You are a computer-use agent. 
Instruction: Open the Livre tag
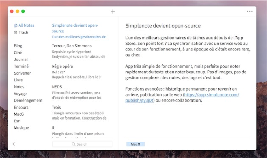pyautogui.click(x=18, y=80)
